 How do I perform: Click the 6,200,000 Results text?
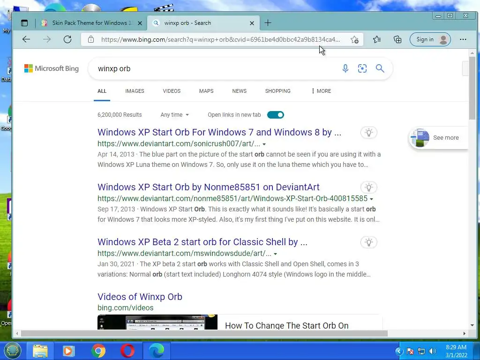pos(120,115)
